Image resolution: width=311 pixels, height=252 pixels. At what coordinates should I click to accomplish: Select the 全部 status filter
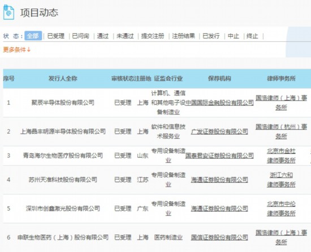coord(33,36)
